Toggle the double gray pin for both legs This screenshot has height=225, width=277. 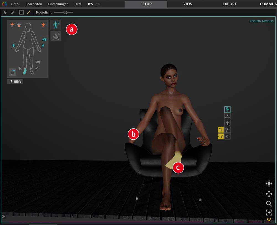[38, 62]
